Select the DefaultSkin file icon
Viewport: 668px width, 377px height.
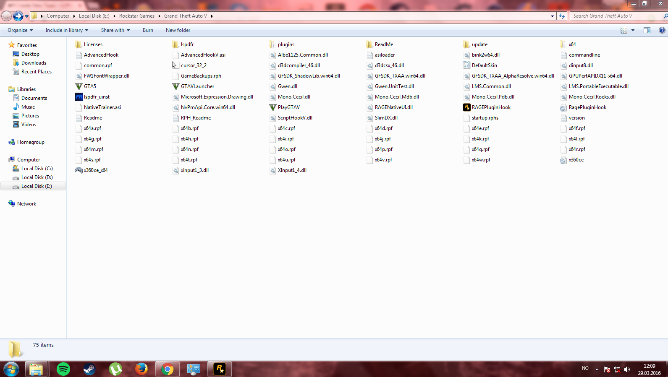(466, 65)
